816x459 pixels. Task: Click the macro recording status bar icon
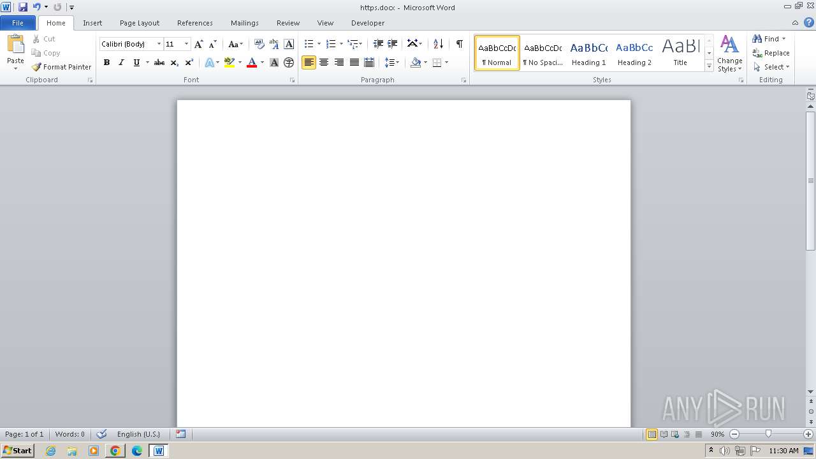click(180, 434)
